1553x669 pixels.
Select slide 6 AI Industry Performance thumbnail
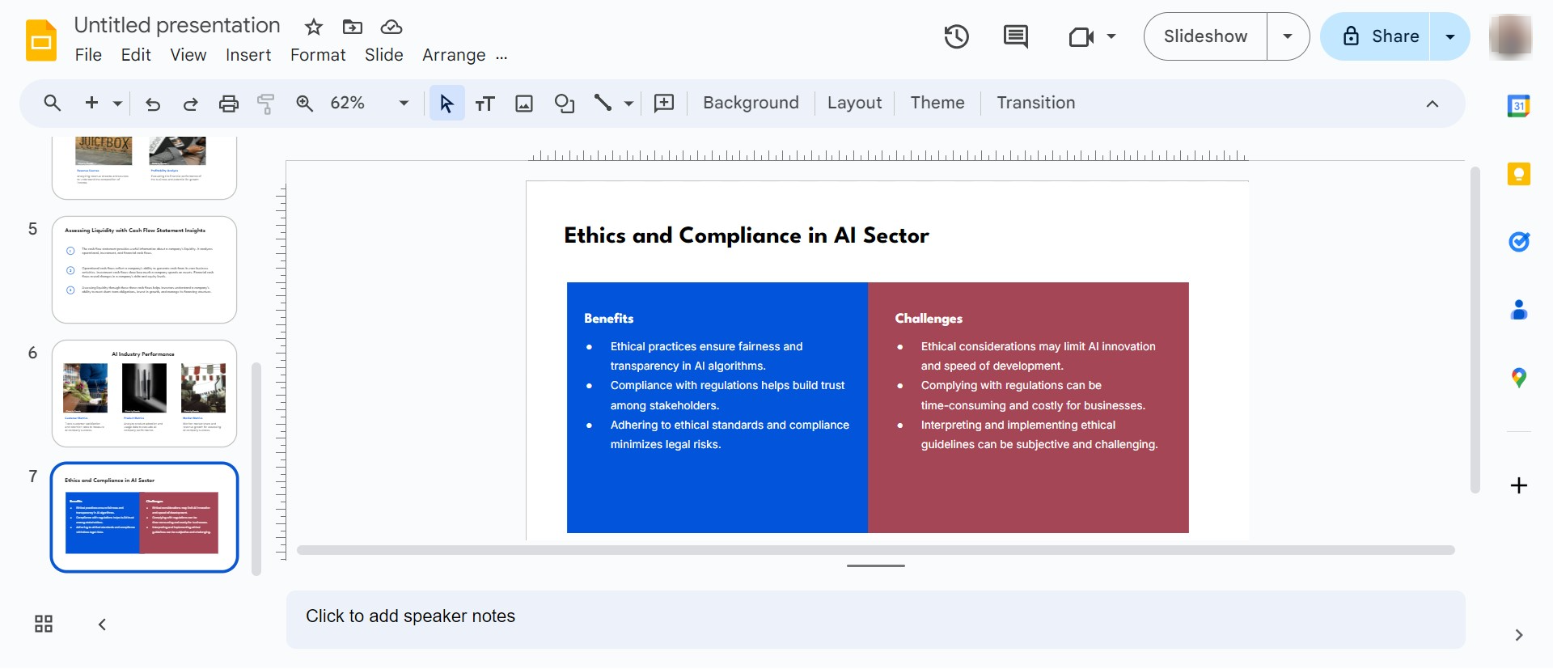point(144,393)
